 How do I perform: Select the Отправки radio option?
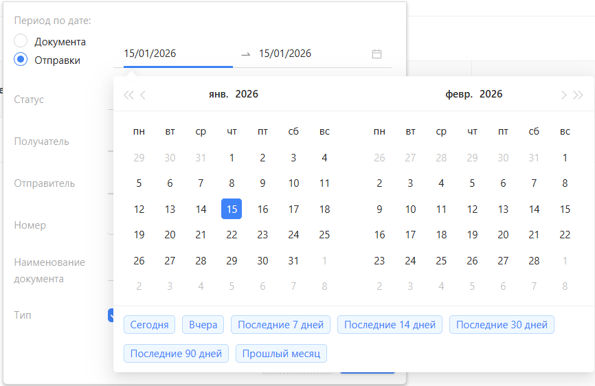coord(21,60)
